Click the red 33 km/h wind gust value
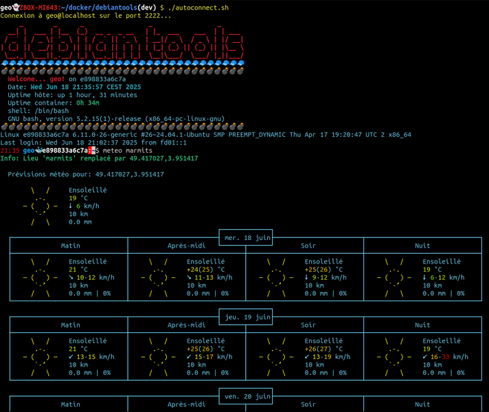Screen dimensions: 489x412 tap(445, 357)
